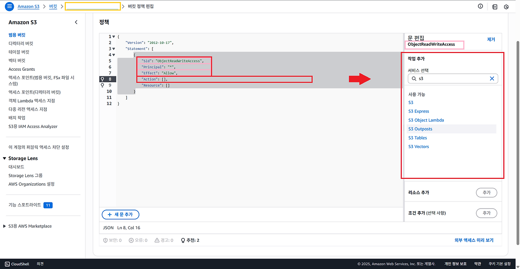This screenshot has height=269, width=520.
Task: Collapse code fold arrow on line 4
Action: (x=113, y=55)
